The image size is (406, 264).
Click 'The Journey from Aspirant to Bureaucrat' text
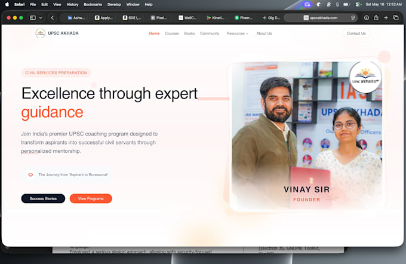pyautogui.click(x=73, y=174)
